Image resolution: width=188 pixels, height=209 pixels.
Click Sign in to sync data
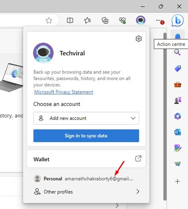(x=86, y=136)
